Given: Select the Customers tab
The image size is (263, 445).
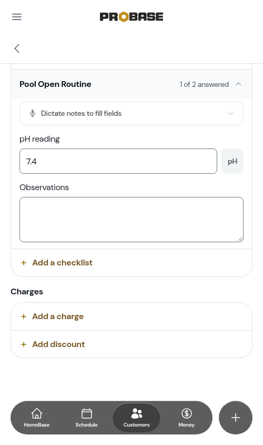Looking at the screenshot, I should pos(136,418).
